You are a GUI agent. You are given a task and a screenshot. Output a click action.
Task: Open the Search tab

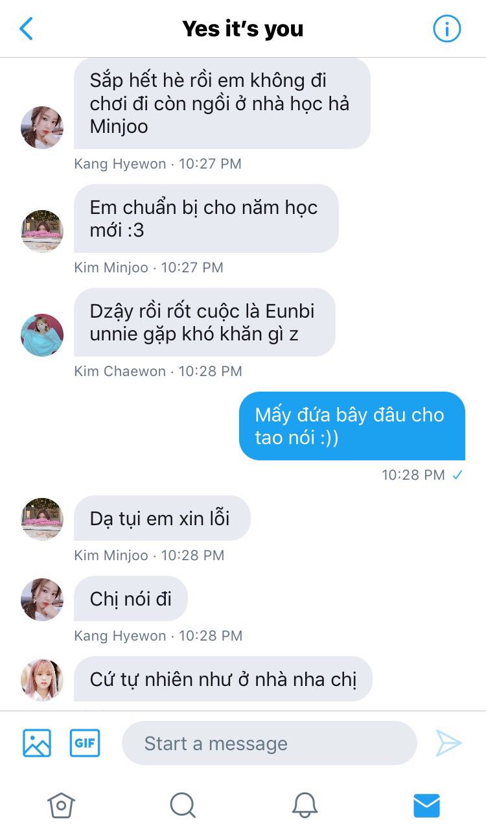click(183, 805)
